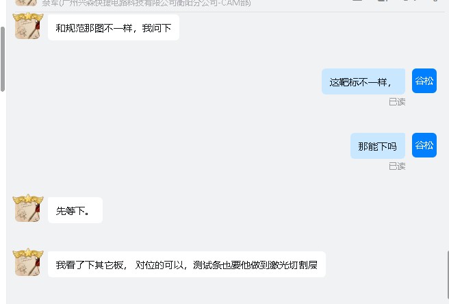Select the "和规范那图不一样，我问下" message bubble
Image resolution: width=449 pixels, height=304 pixels.
click(x=114, y=27)
